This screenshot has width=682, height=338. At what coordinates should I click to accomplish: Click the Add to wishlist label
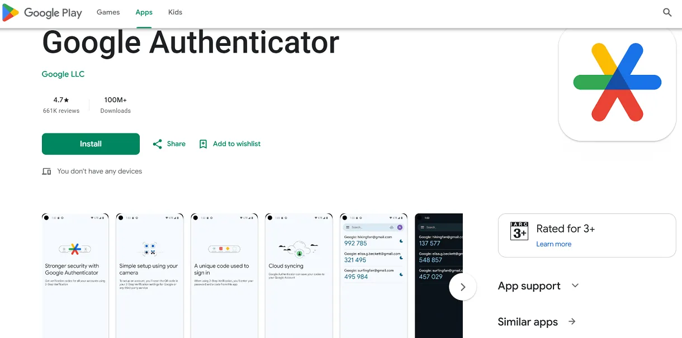(x=237, y=144)
